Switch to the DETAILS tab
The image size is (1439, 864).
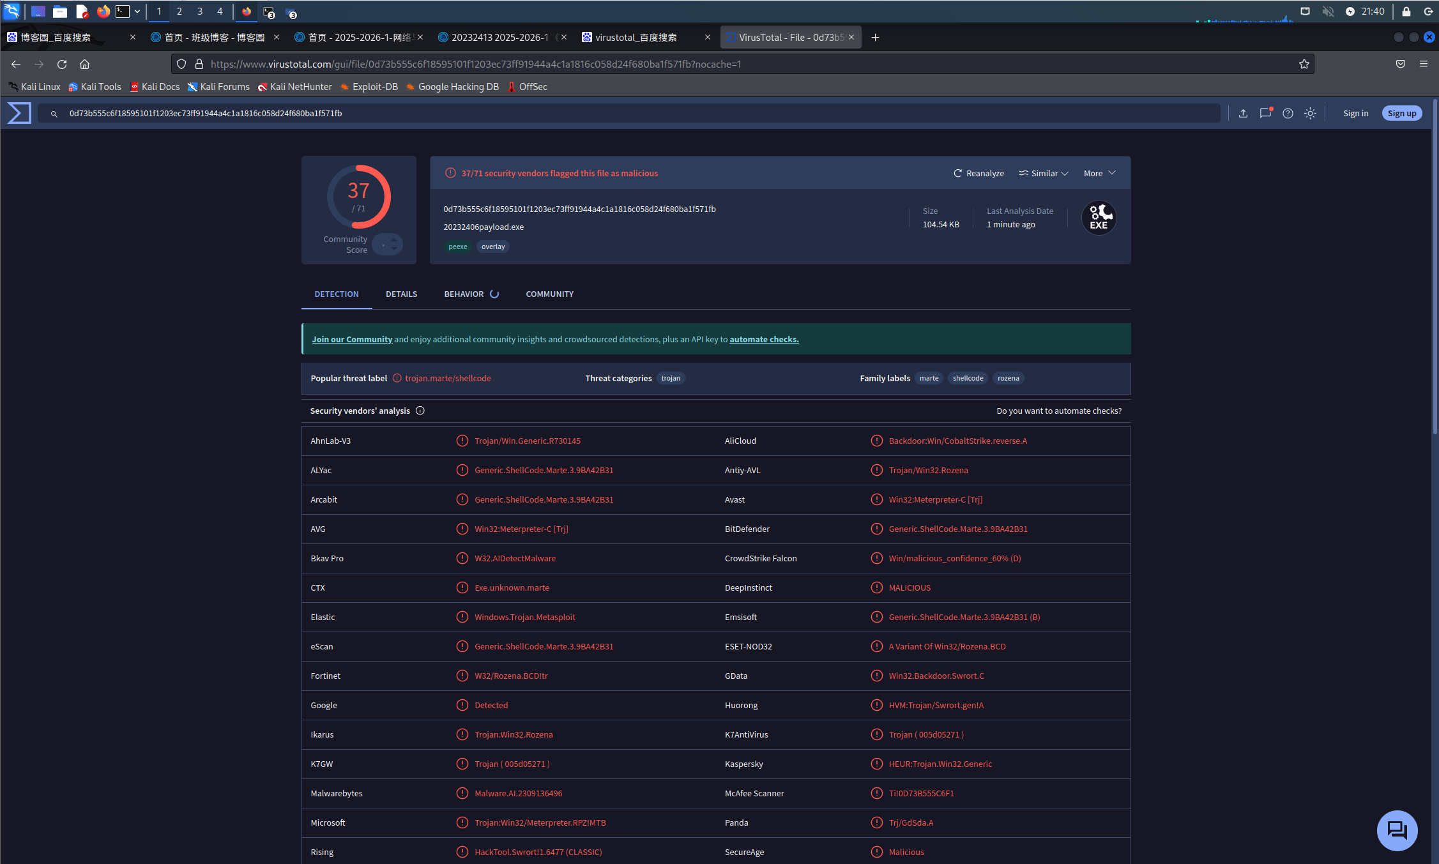(401, 294)
